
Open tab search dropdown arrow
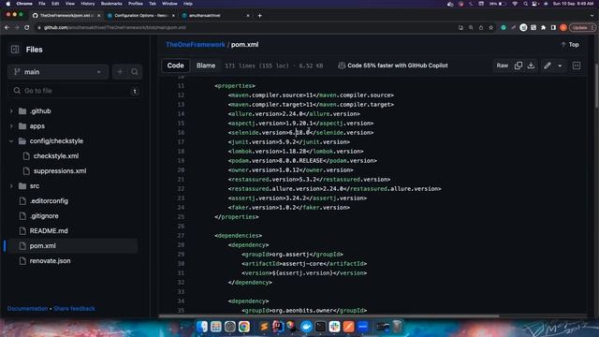click(592, 16)
